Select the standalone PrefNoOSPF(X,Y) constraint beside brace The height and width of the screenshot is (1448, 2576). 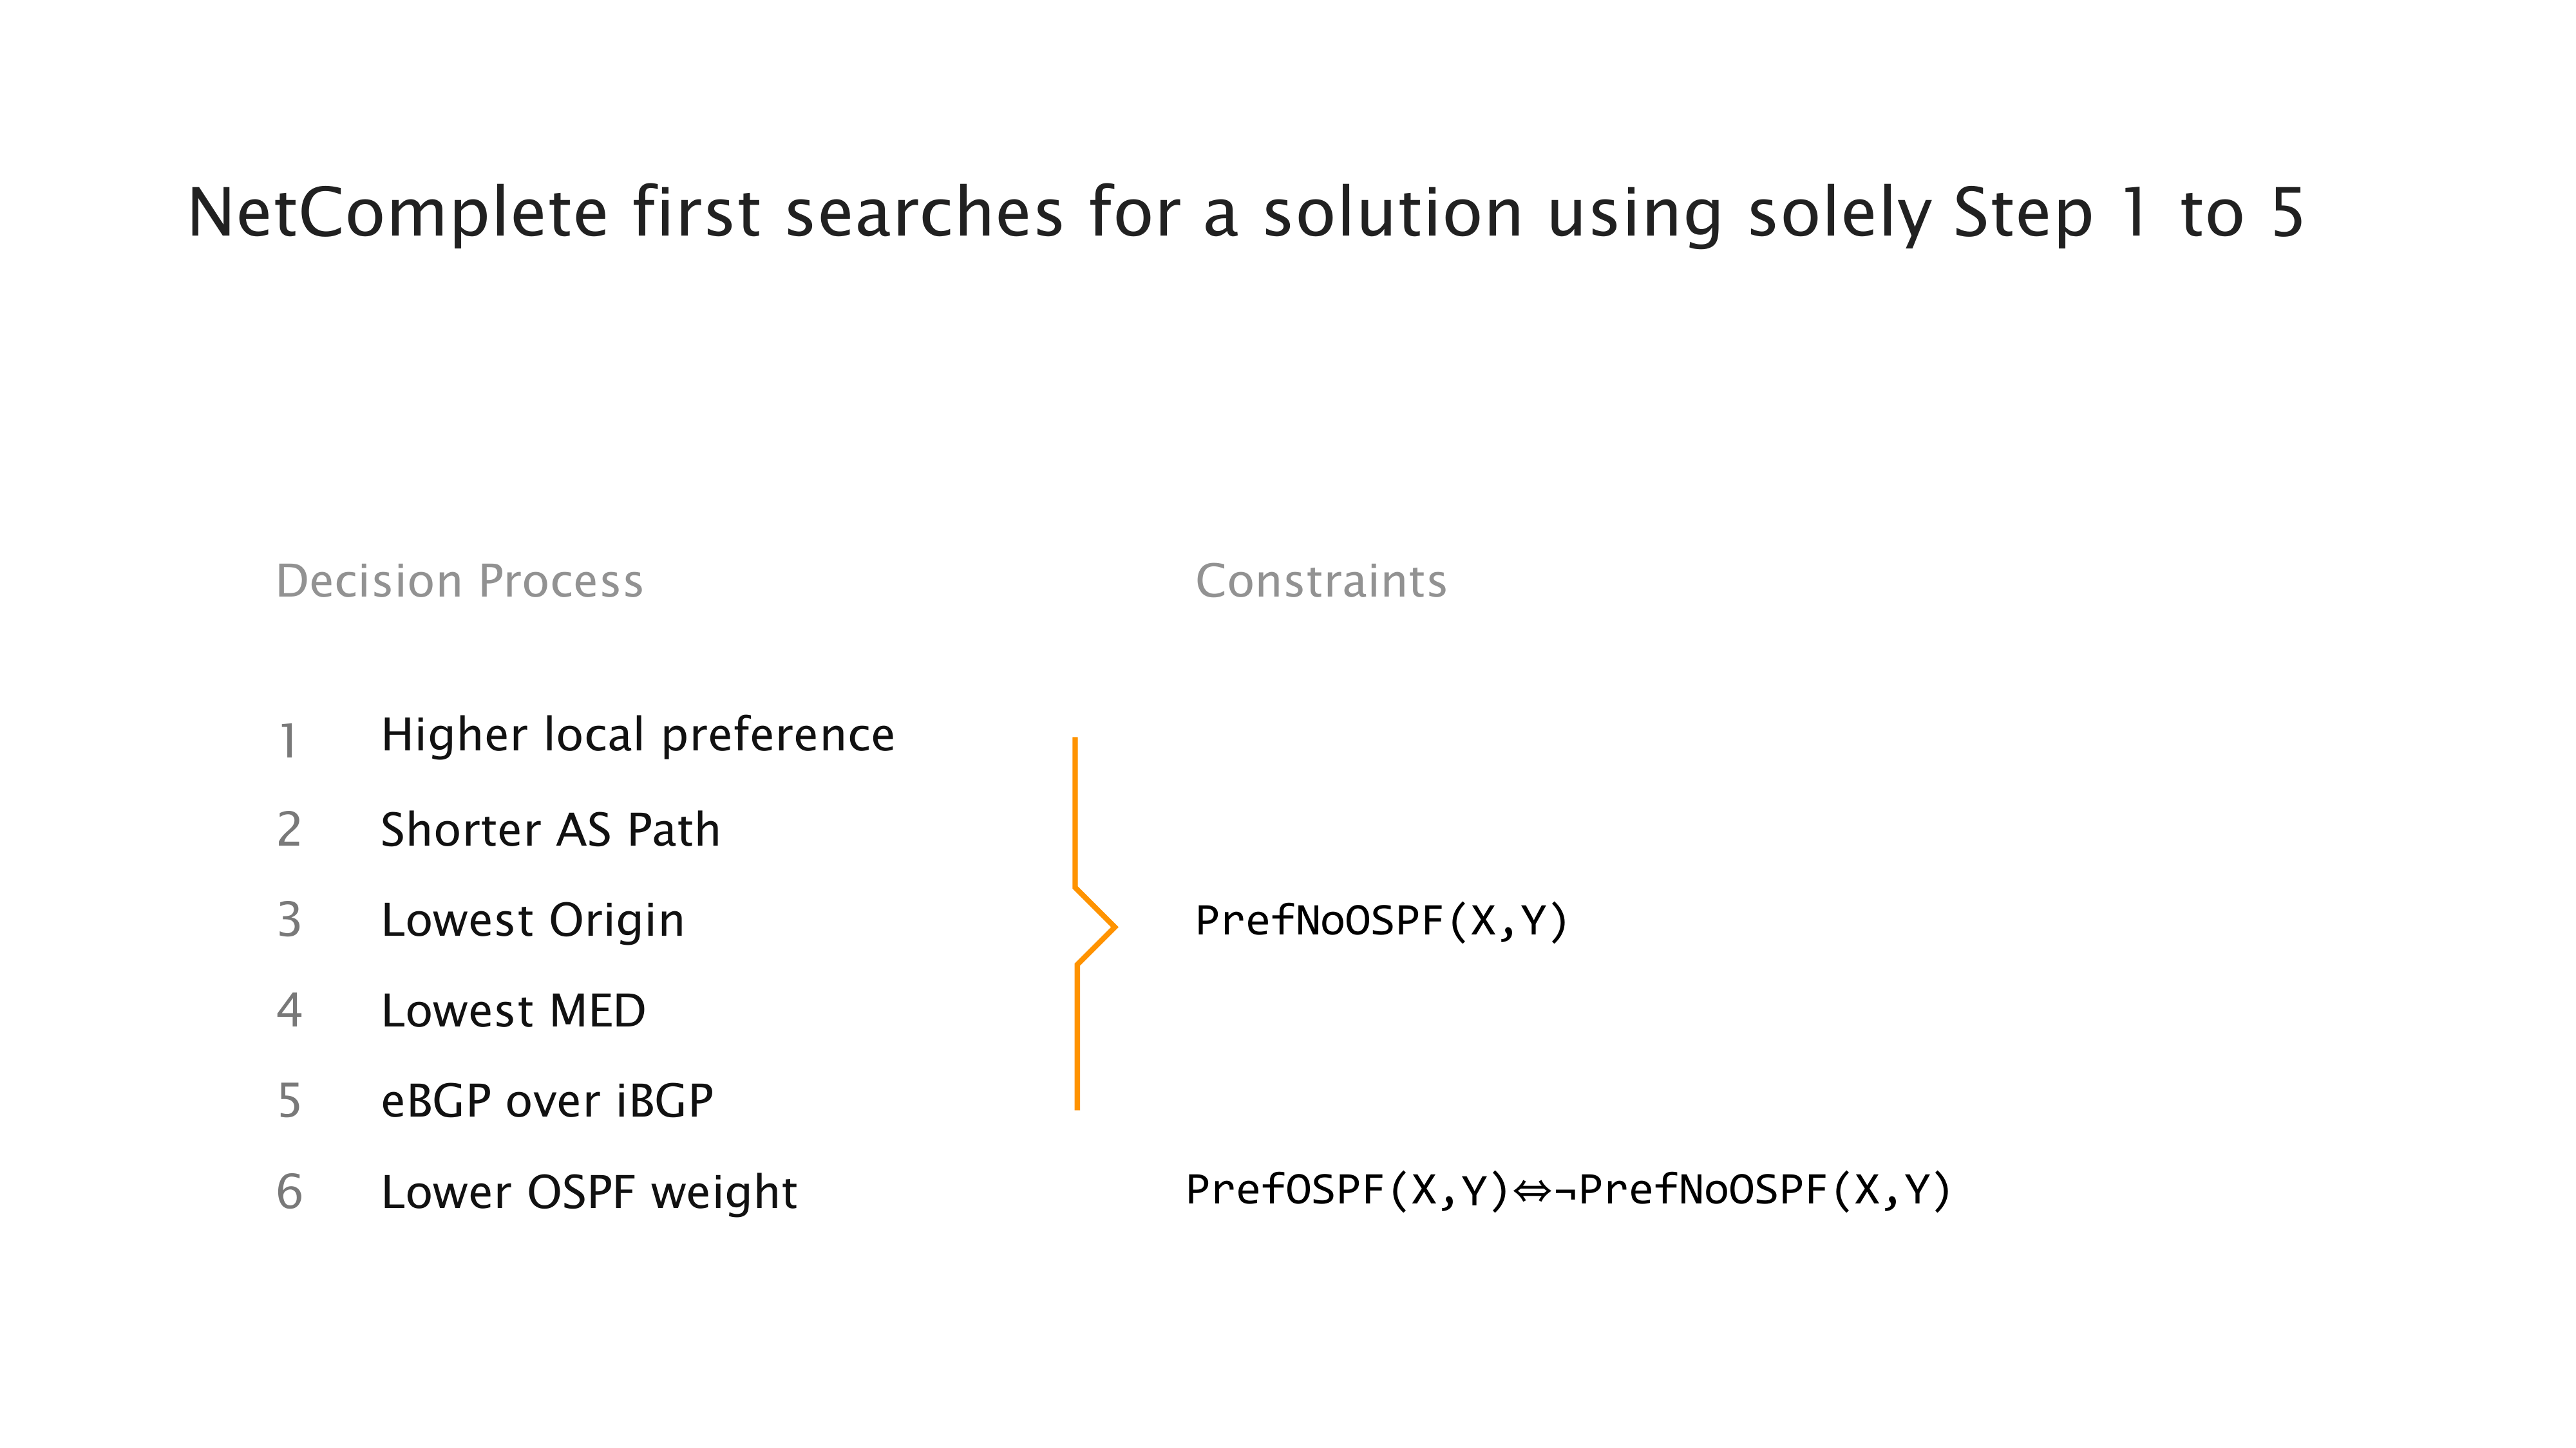(x=1381, y=922)
